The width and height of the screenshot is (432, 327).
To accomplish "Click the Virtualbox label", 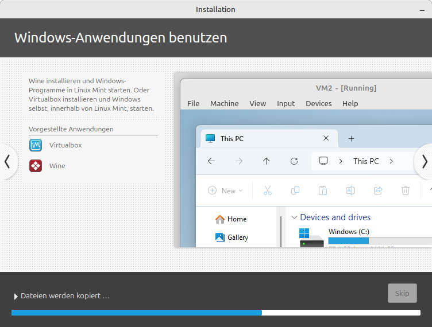I will (65, 145).
